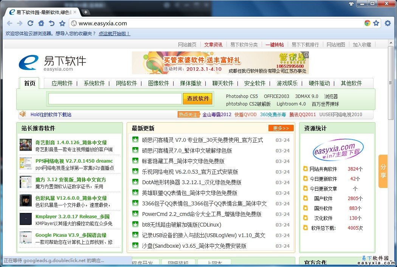This screenshot has width=397, height=267.
Task: Open a new tab with plus button
Action: 86,12
